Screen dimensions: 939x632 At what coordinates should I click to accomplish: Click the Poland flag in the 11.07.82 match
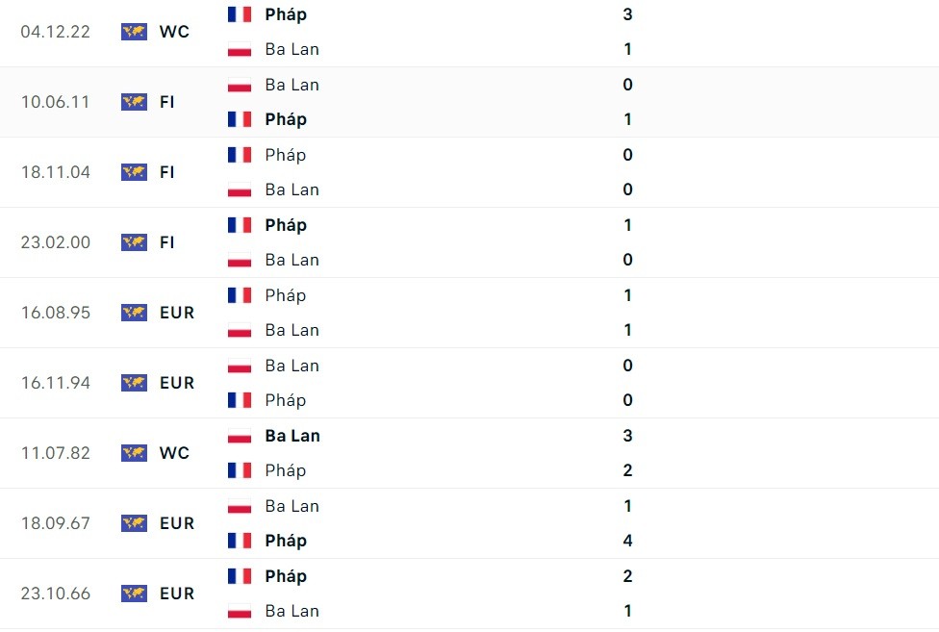click(x=240, y=436)
